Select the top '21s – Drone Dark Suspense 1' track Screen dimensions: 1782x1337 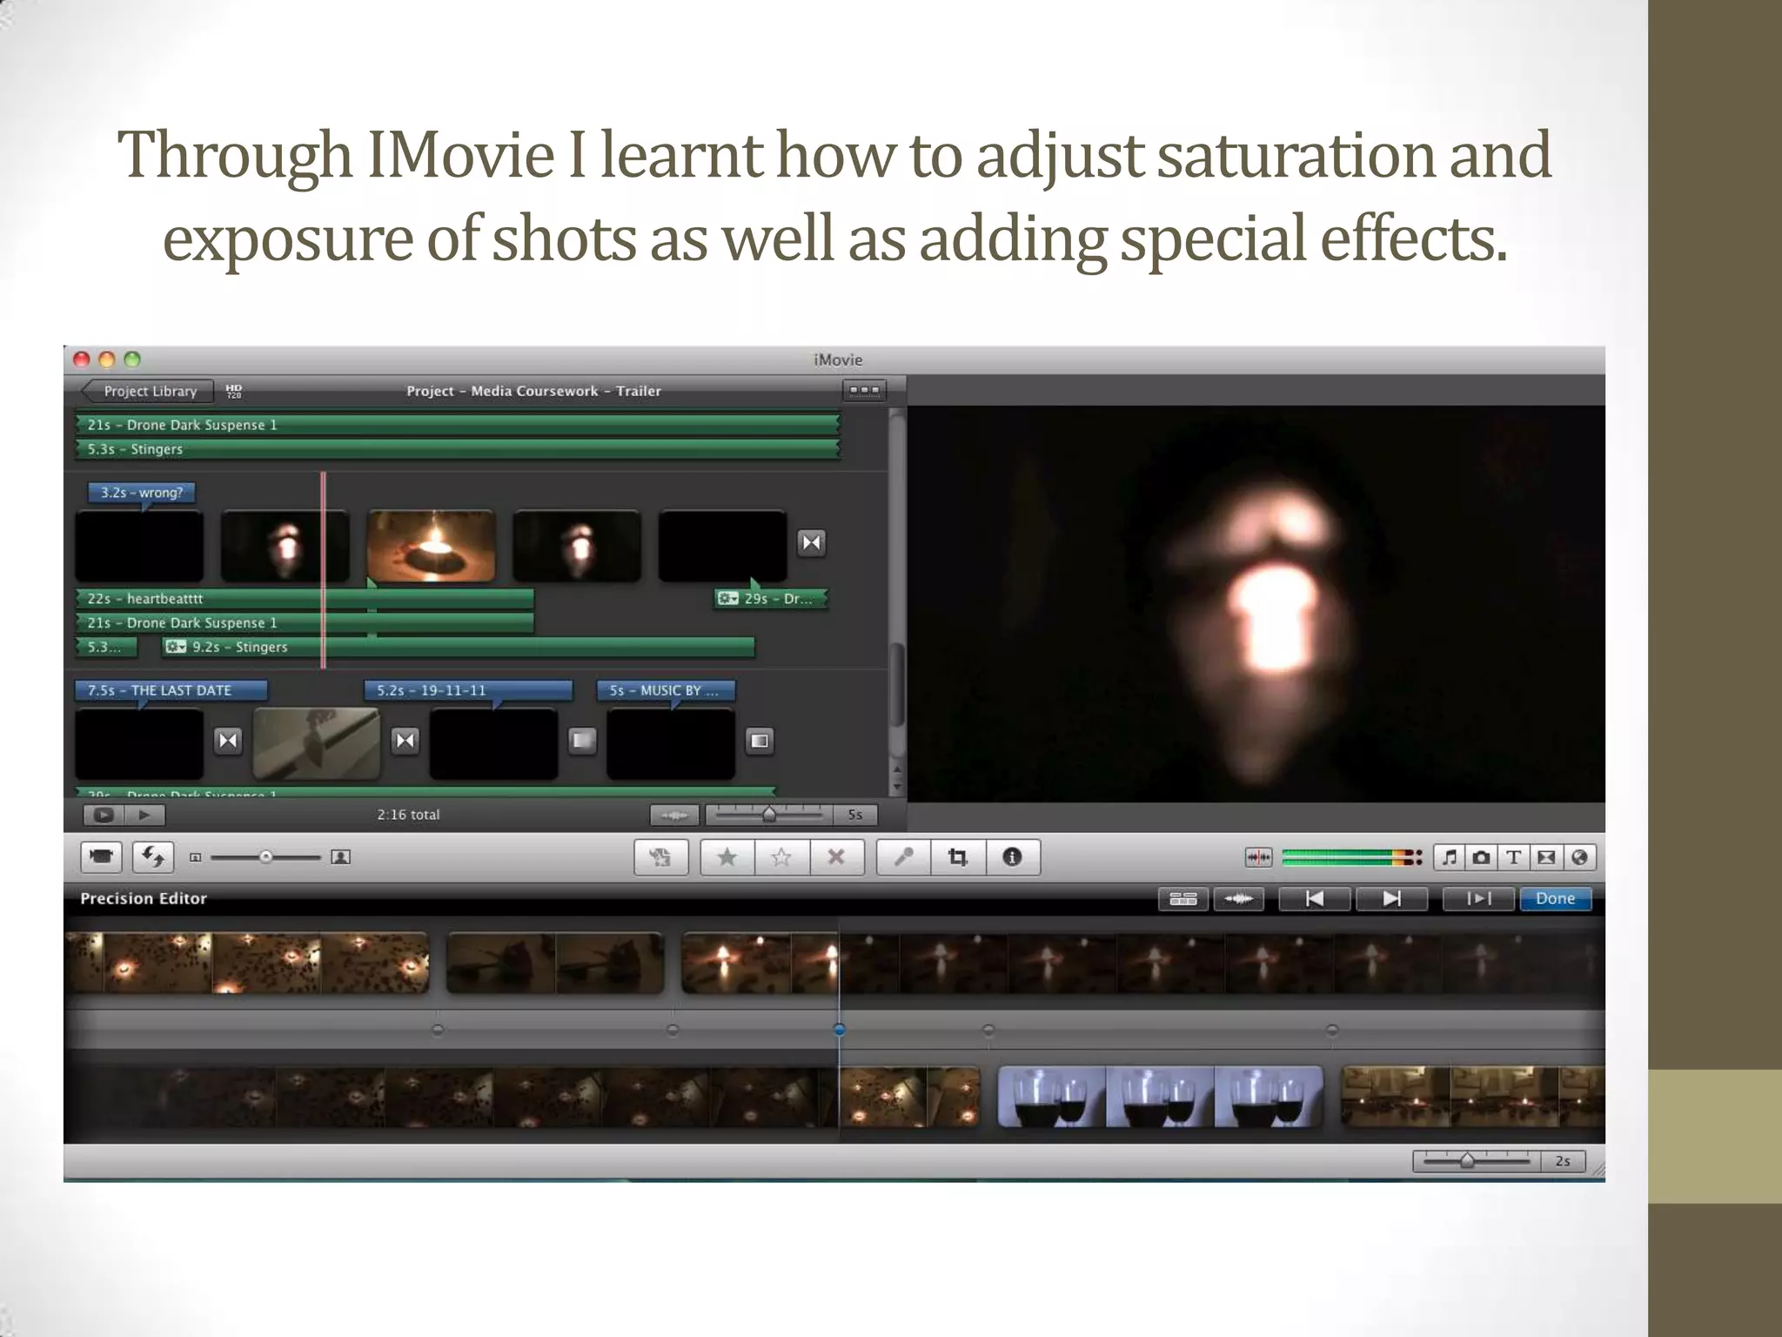tap(458, 425)
